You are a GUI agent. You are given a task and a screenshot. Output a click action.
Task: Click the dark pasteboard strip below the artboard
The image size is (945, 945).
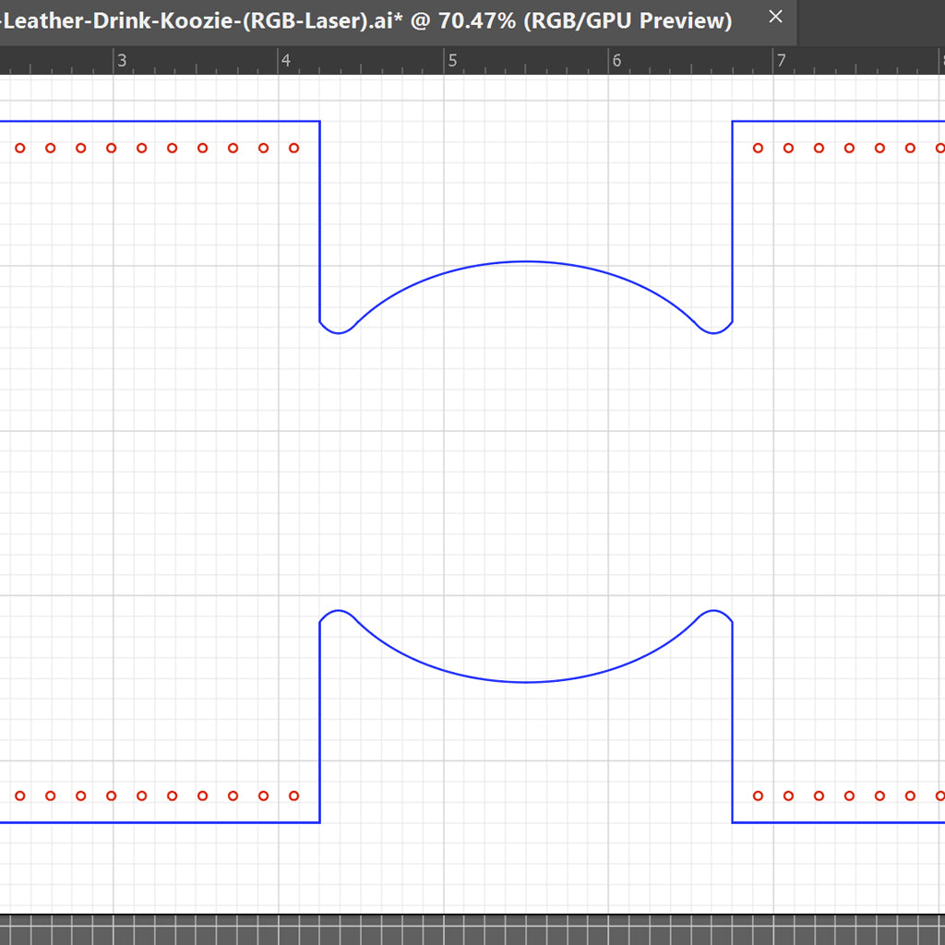click(x=472, y=930)
